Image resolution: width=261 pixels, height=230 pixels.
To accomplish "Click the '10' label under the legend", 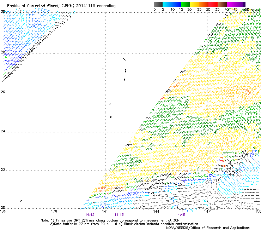I will click(172, 10).
